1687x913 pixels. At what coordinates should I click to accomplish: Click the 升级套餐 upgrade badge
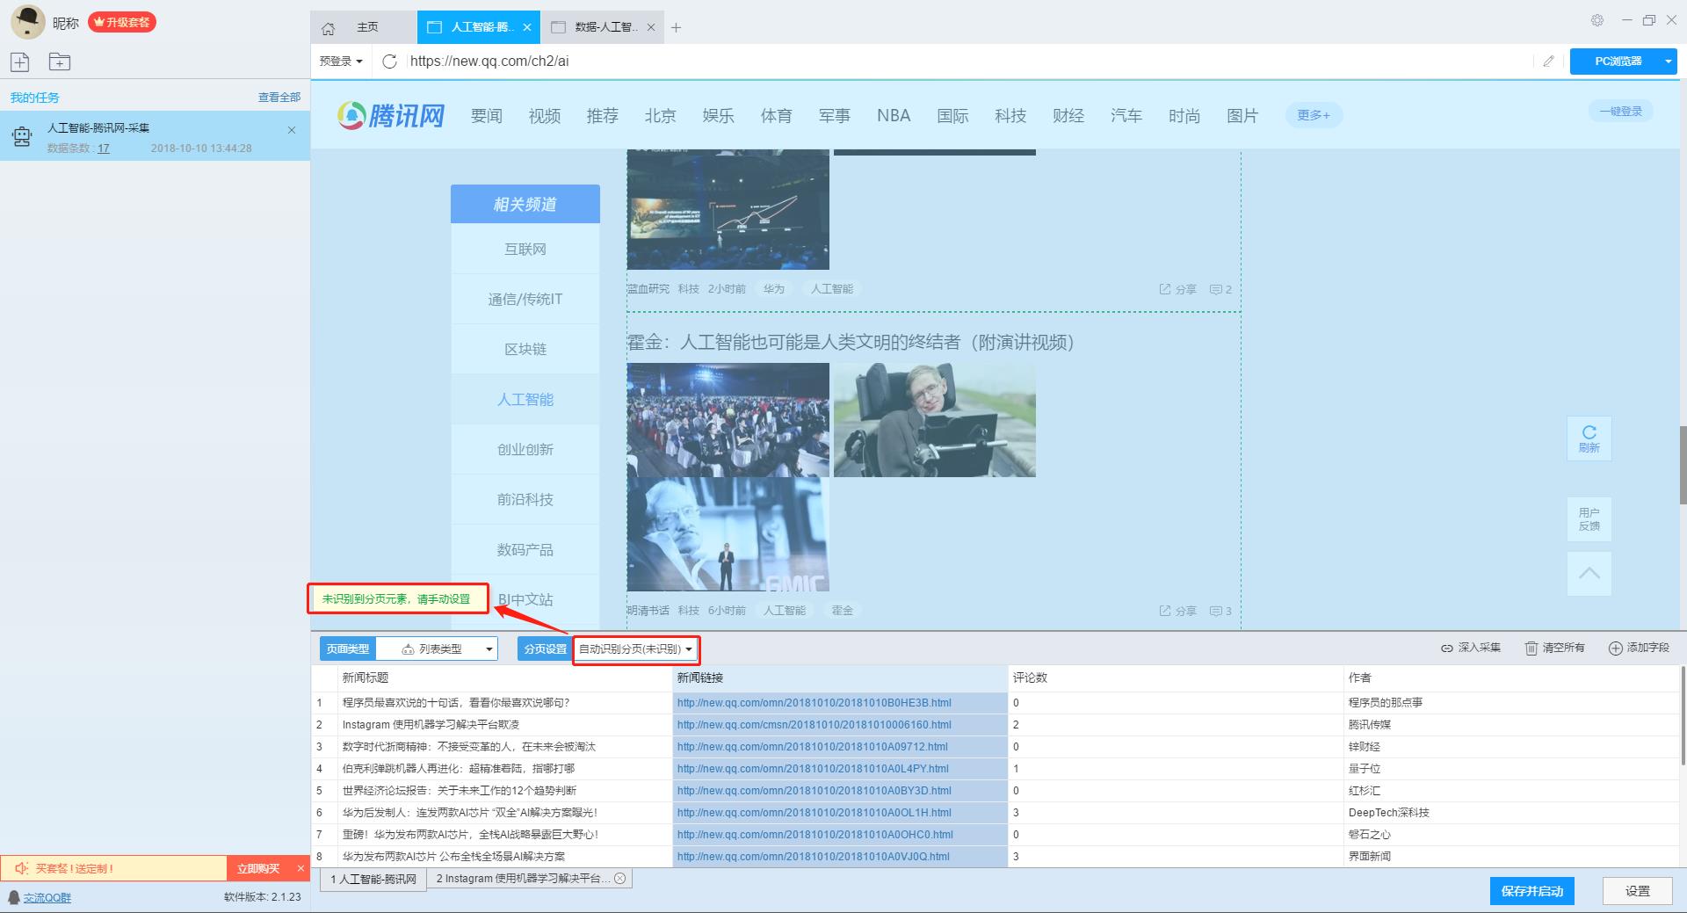click(122, 22)
